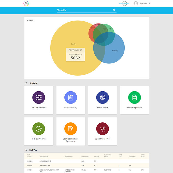Click the Motorola logo in the header

pyautogui.click(x=26, y=3)
